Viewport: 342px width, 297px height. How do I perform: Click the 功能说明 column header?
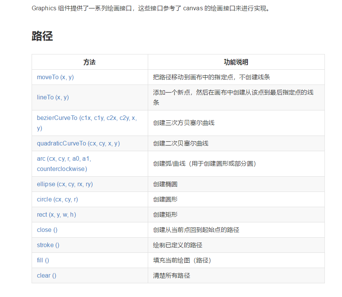236,62
